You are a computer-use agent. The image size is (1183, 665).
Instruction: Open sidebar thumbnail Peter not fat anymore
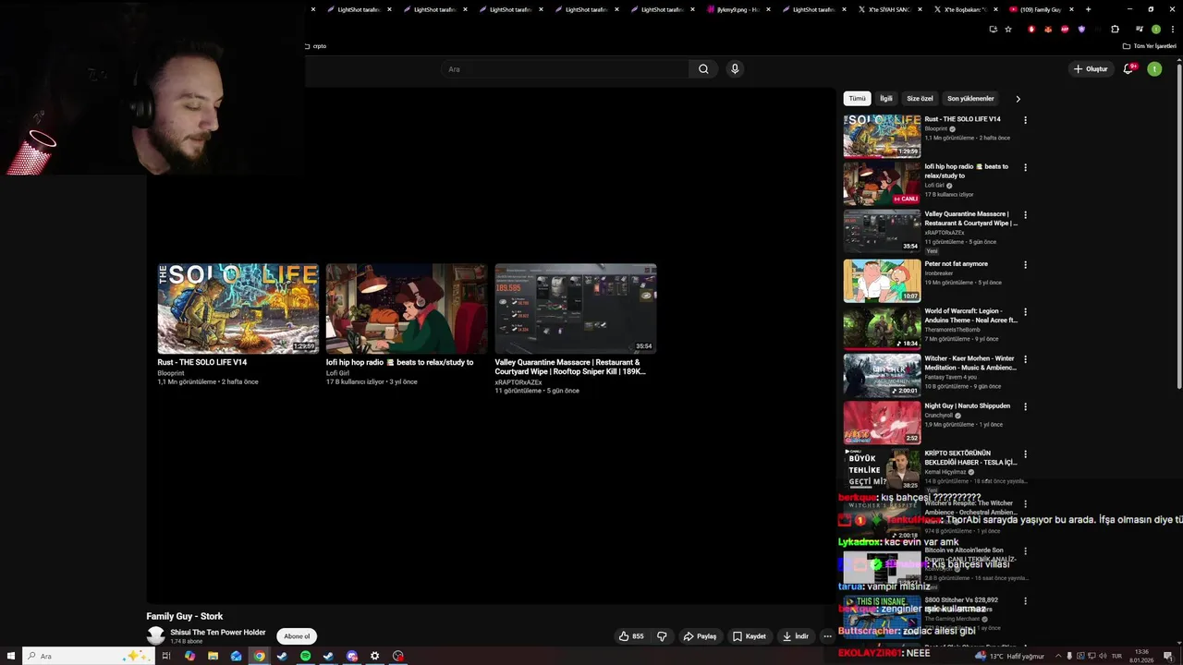(882, 281)
